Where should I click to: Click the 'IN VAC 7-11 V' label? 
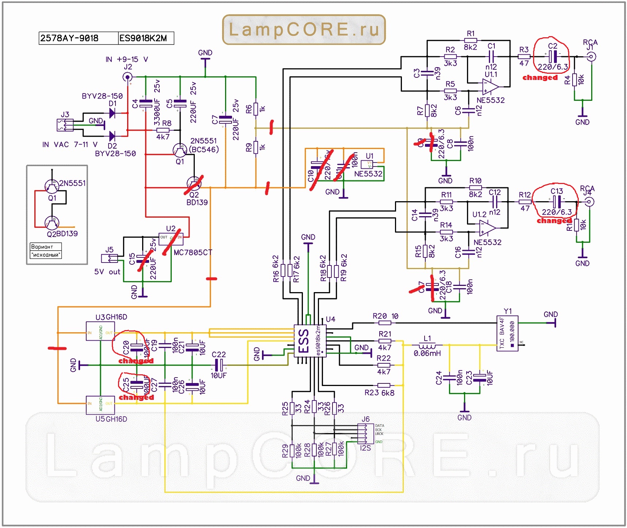(70, 145)
